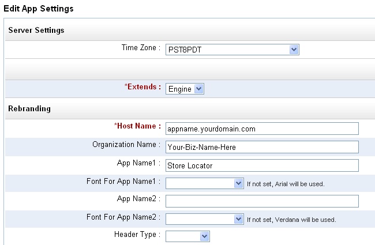Click the App Name1 field containing Store Locator
Screen dimensions: 375x245
pos(262,165)
